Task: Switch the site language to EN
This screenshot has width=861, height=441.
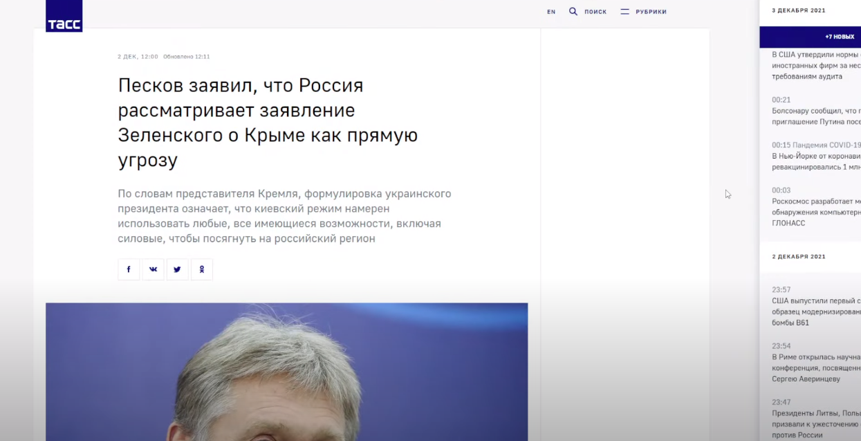Action: pos(551,12)
